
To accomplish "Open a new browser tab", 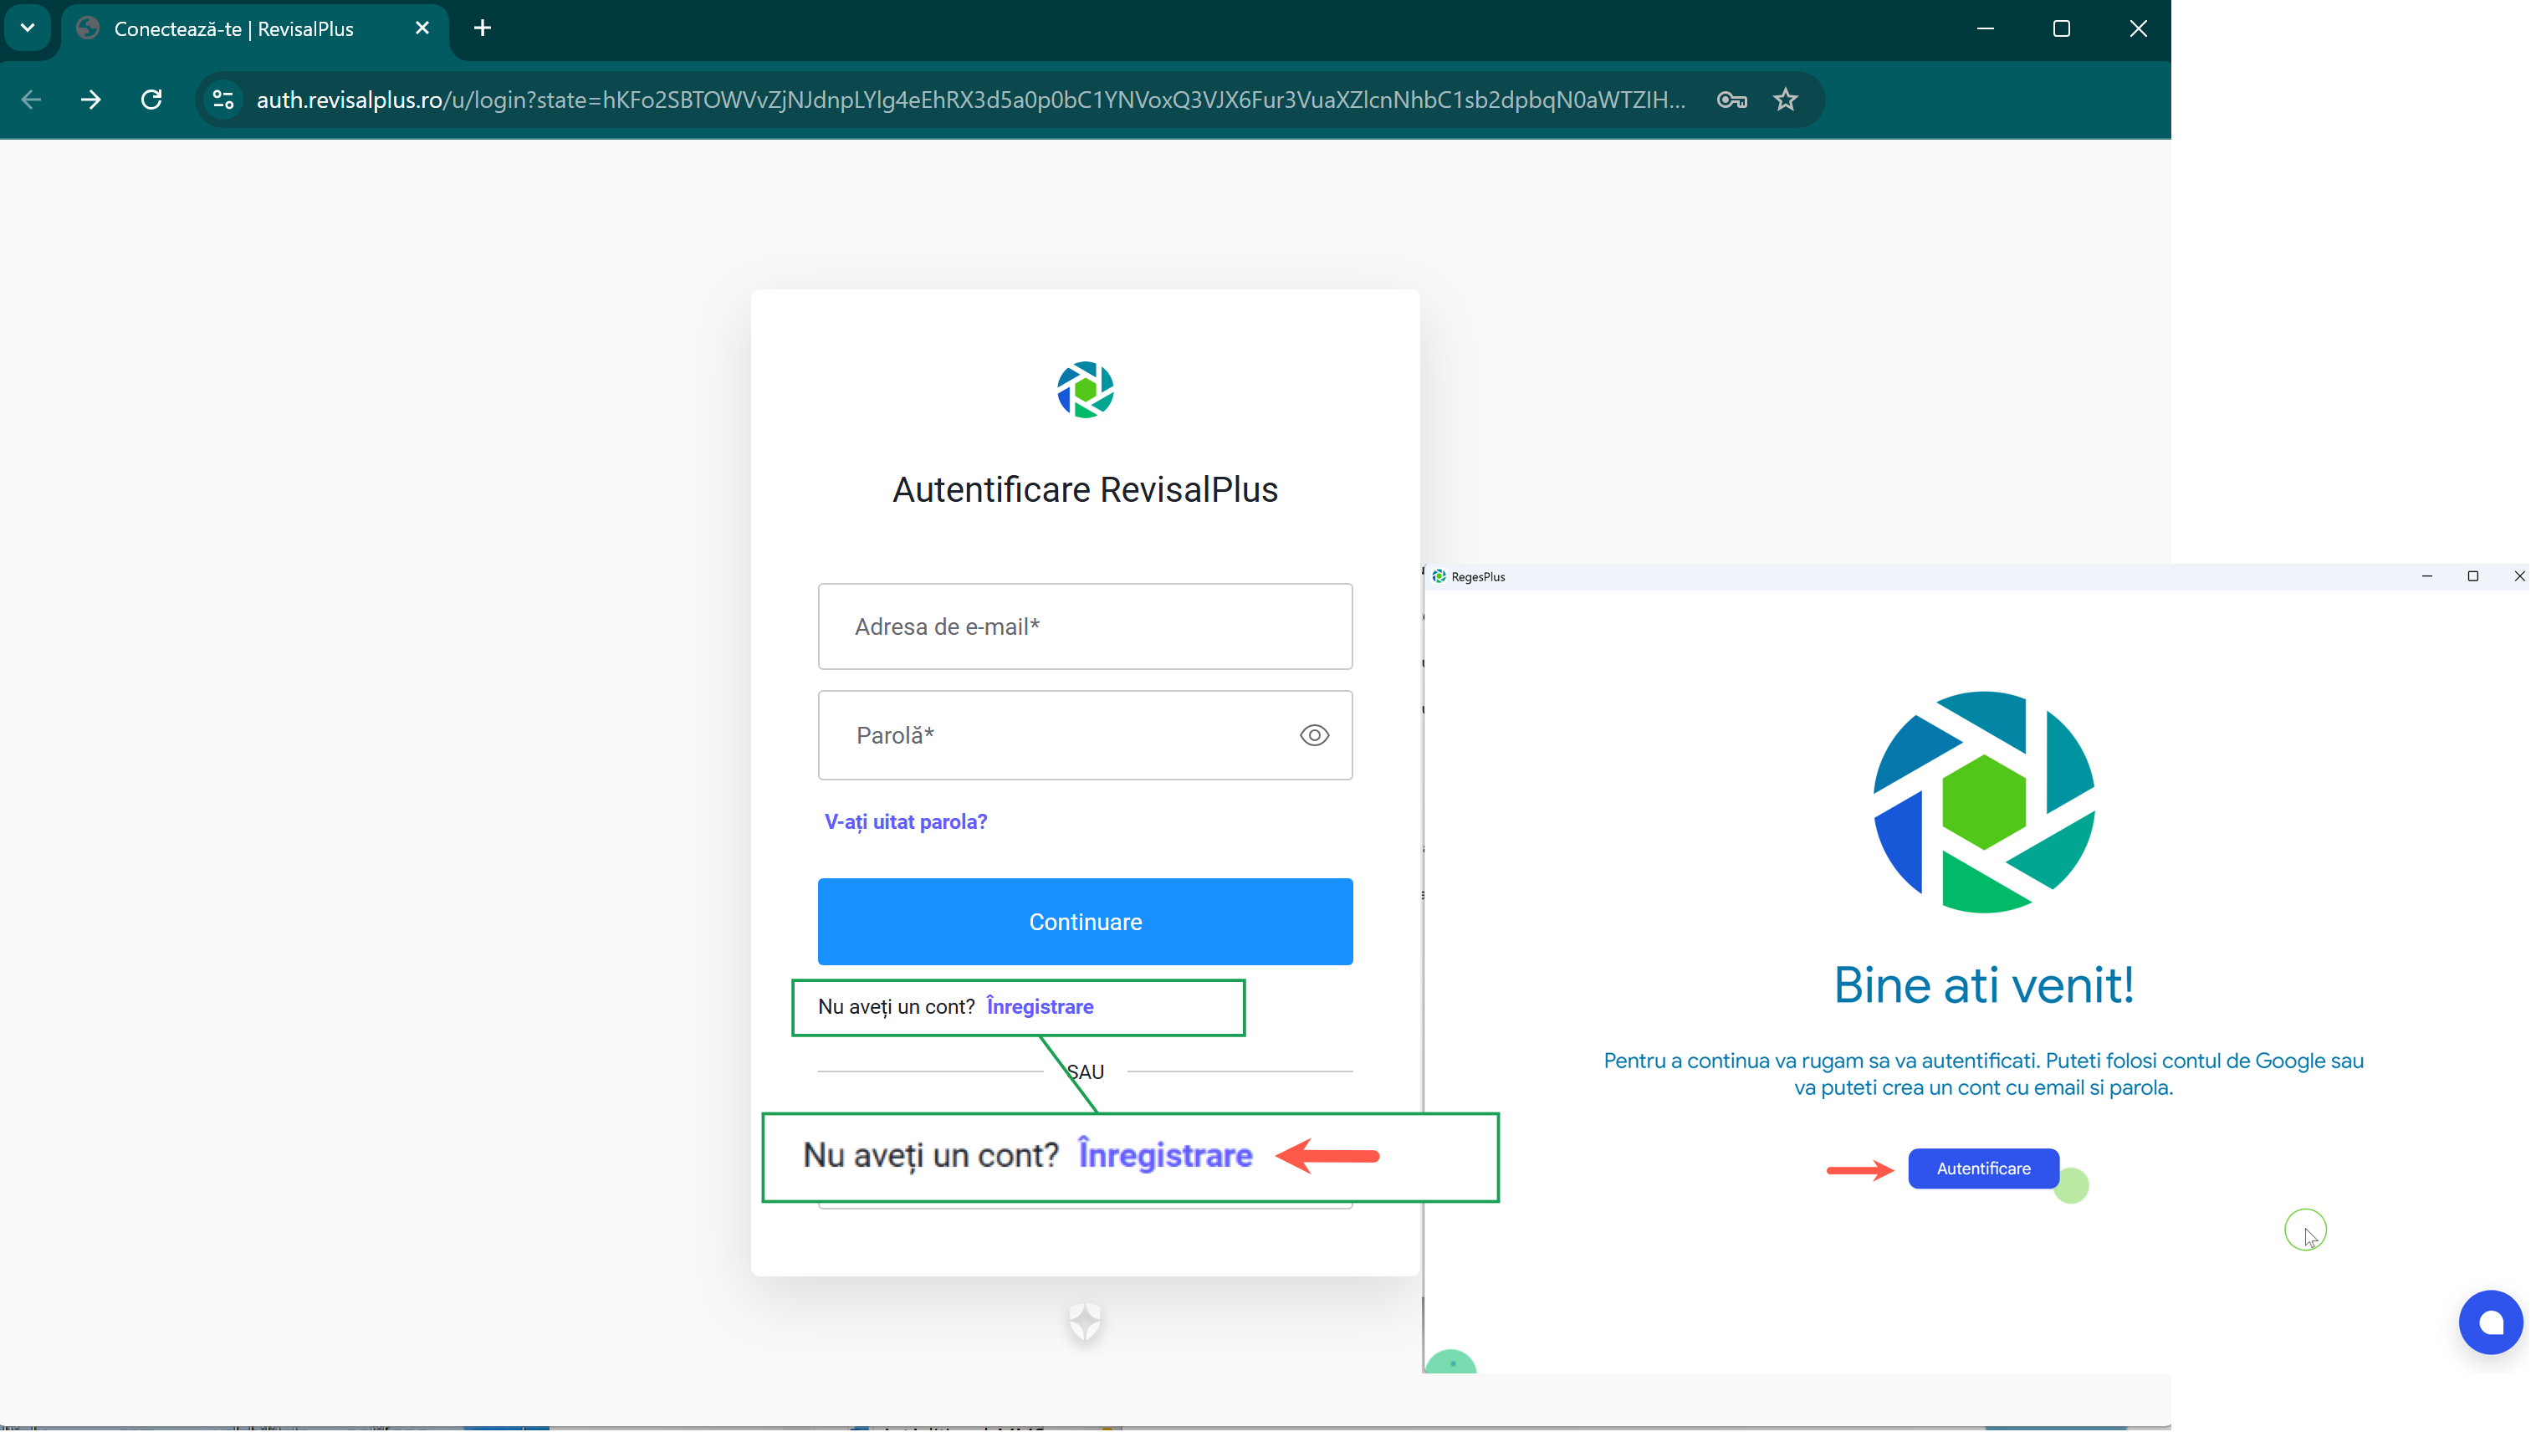I will click(x=482, y=28).
